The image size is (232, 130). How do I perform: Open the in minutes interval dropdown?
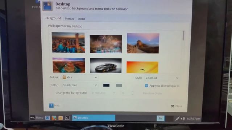click(103, 93)
